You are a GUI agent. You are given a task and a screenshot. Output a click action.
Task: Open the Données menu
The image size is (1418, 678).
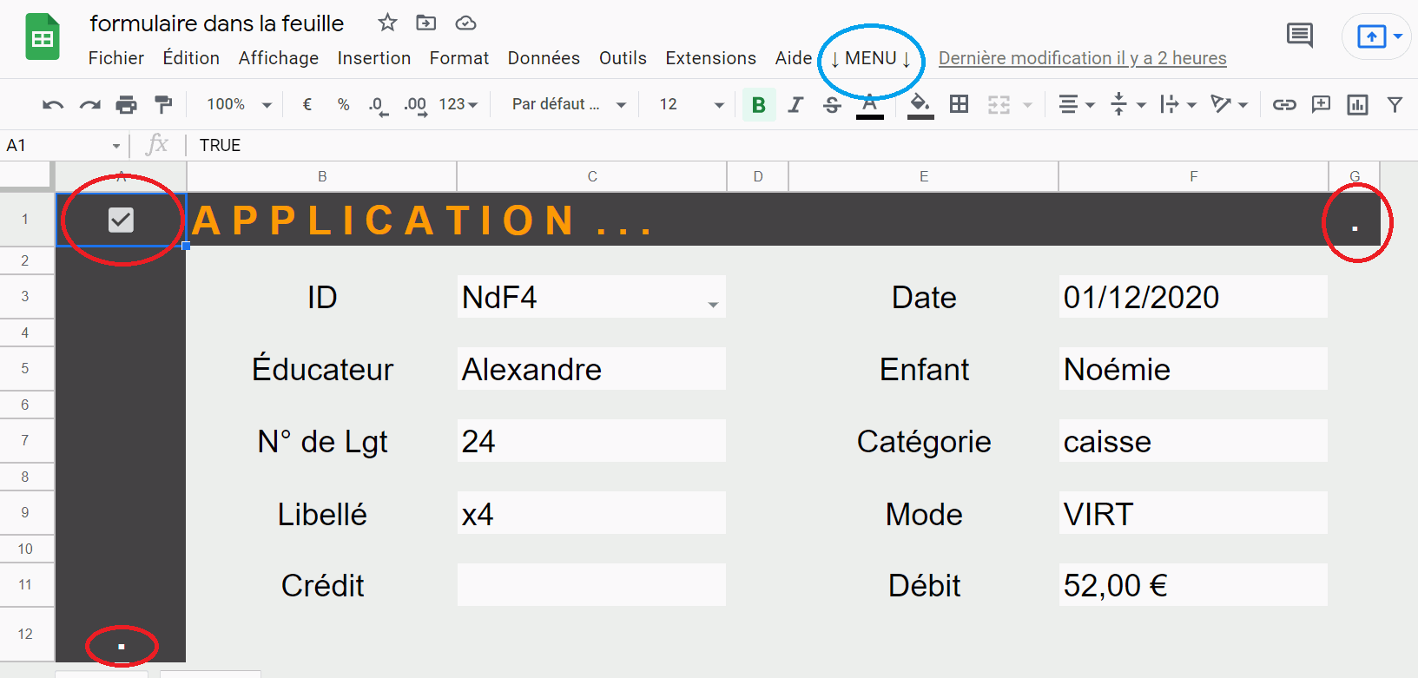tap(544, 58)
